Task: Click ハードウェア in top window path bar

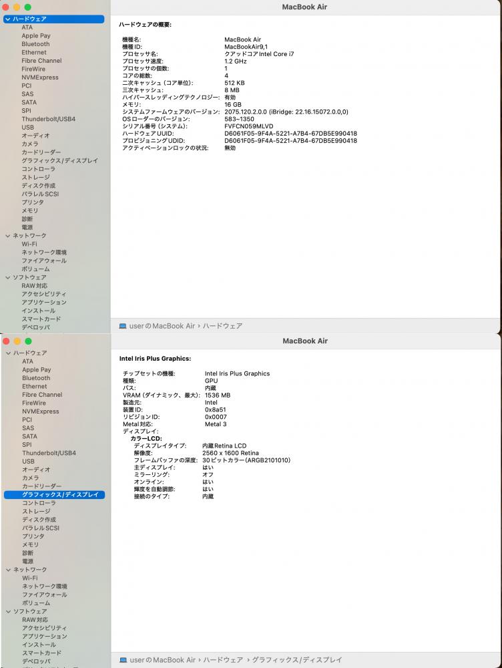Action: (222, 326)
